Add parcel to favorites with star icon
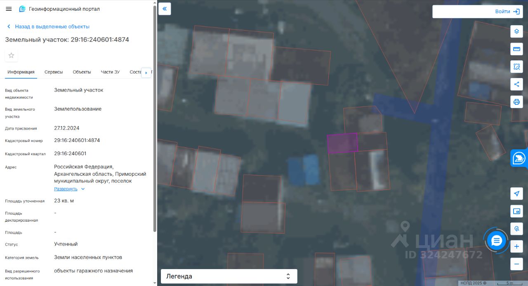This screenshot has width=528, height=286. (x=11, y=55)
